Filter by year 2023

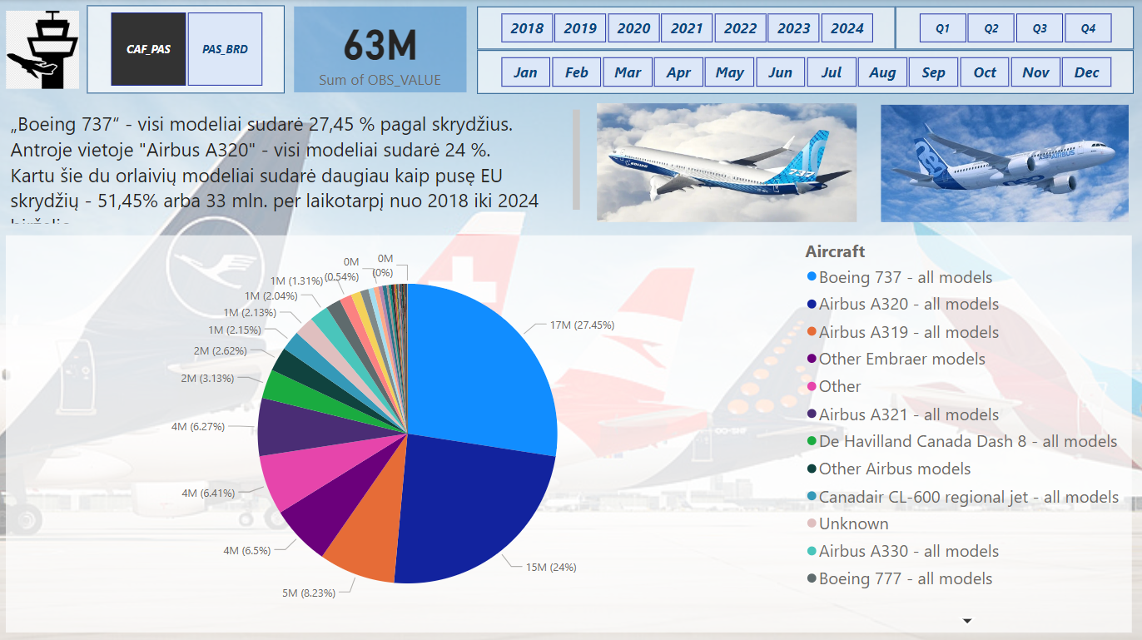[793, 28]
